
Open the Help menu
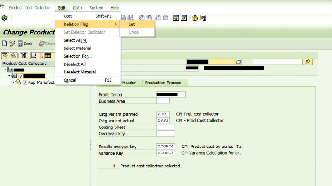pyautogui.click(x=115, y=8)
